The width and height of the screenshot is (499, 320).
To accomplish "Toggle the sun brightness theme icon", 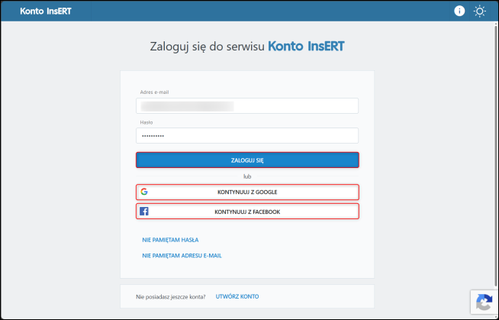I will [479, 11].
